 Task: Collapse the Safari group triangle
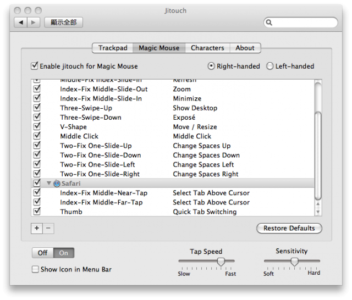pos(49,183)
